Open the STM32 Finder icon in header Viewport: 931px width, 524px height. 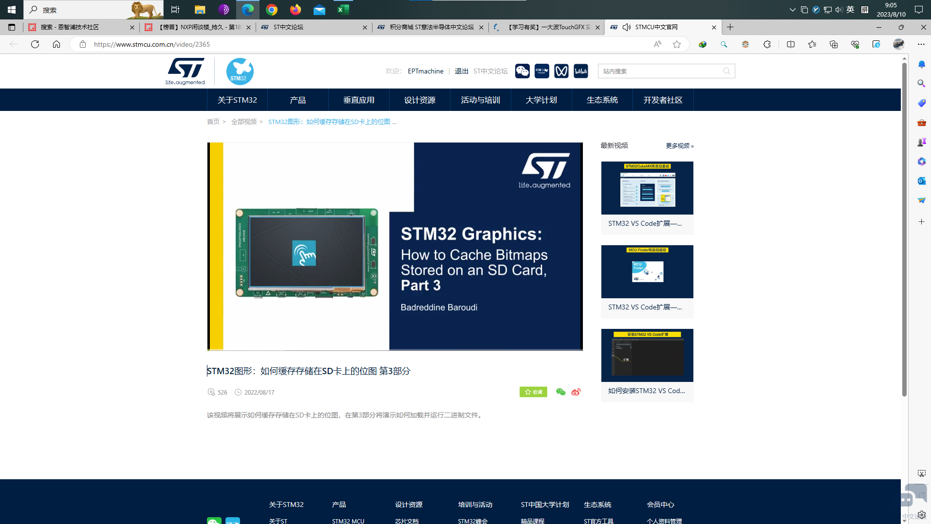pos(542,71)
